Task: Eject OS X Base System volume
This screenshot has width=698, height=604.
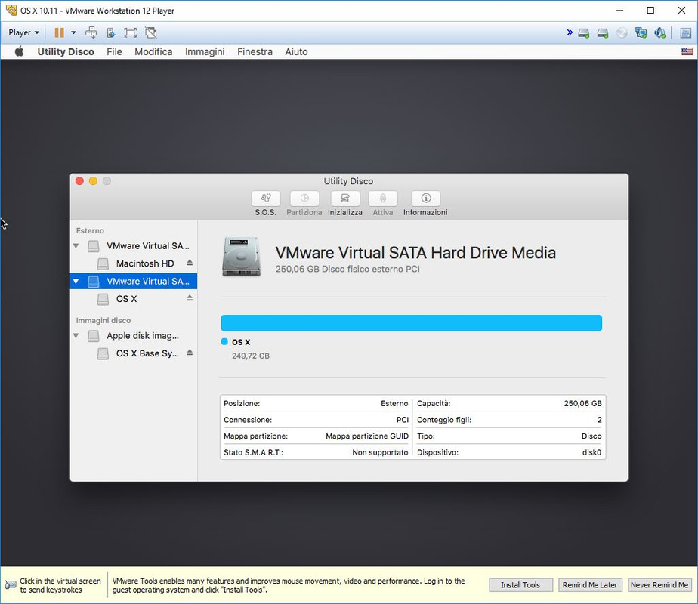Action: [190, 353]
